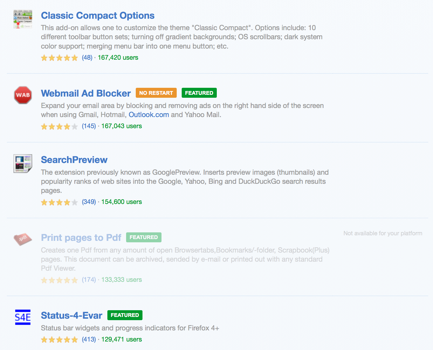Image resolution: width=433 pixels, height=350 pixels.
Task: Click the red WAB stop-sign icon
Action: click(x=23, y=95)
